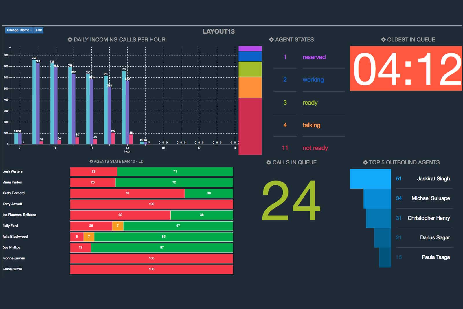Click the 24 calls in queue value

tap(291, 200)
